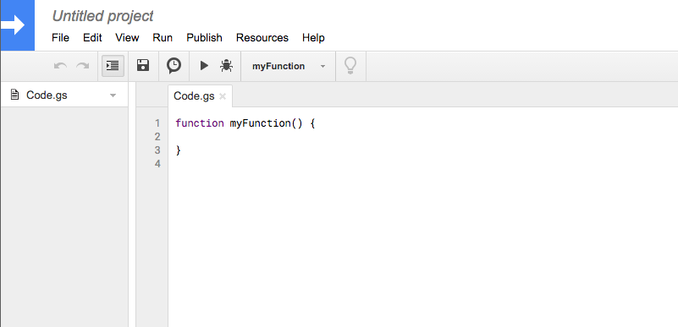Expand the Code.gs sidebar dropdown arrow

(x=113, y=95)
